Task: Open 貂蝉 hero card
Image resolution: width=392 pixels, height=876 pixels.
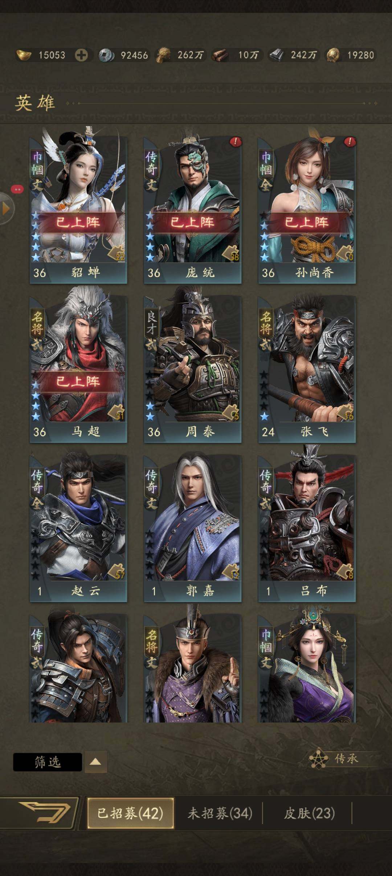Action: 78,210
